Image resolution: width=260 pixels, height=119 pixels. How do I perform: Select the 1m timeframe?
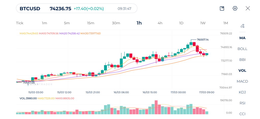tap(44, 23)
